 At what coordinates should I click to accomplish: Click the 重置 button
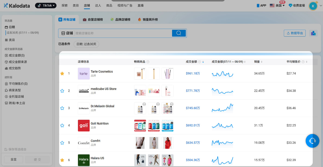14,160
